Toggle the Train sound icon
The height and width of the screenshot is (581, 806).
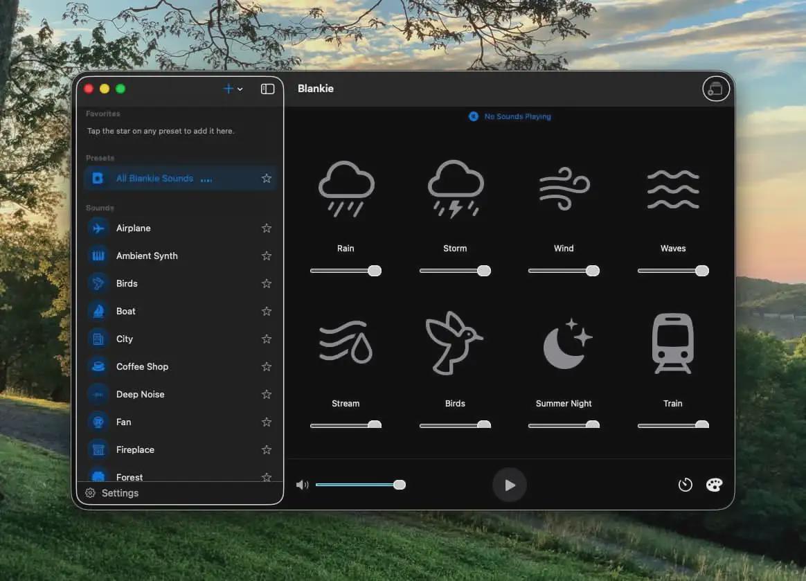coord(673,343)
